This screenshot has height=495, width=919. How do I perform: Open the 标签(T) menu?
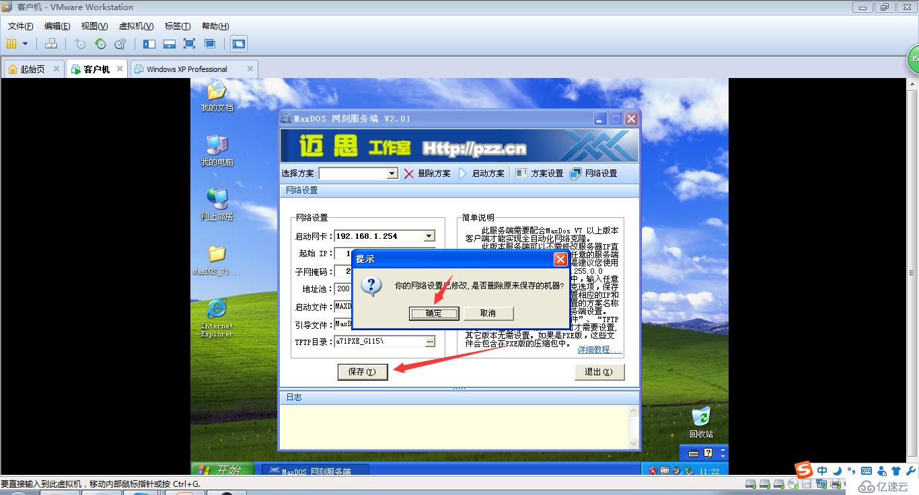(x=178, y=26)
